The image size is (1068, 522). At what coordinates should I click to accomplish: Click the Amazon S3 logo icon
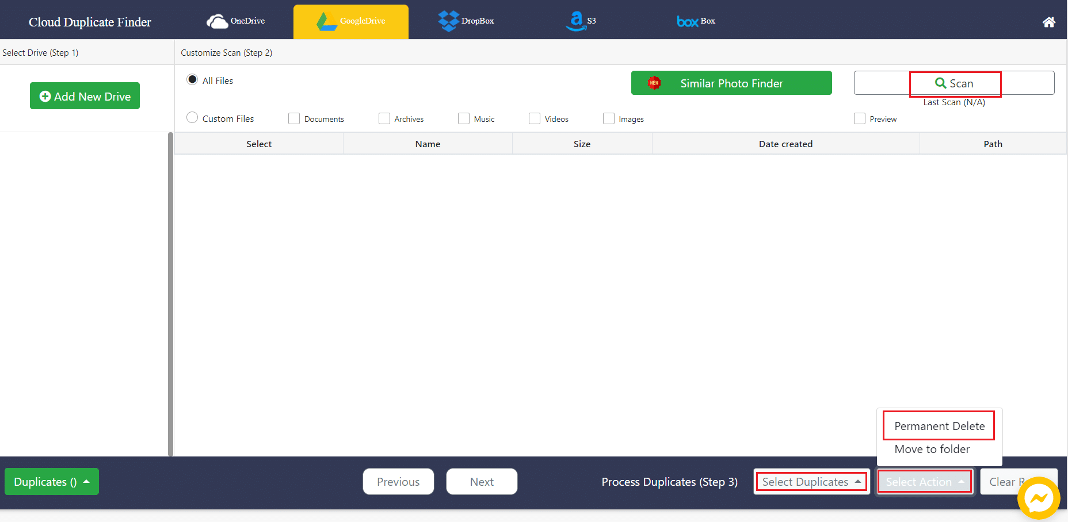click(575, 21)
